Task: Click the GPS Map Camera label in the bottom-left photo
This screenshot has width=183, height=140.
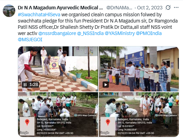Action: pyautogui.click(x=85, y=115)
